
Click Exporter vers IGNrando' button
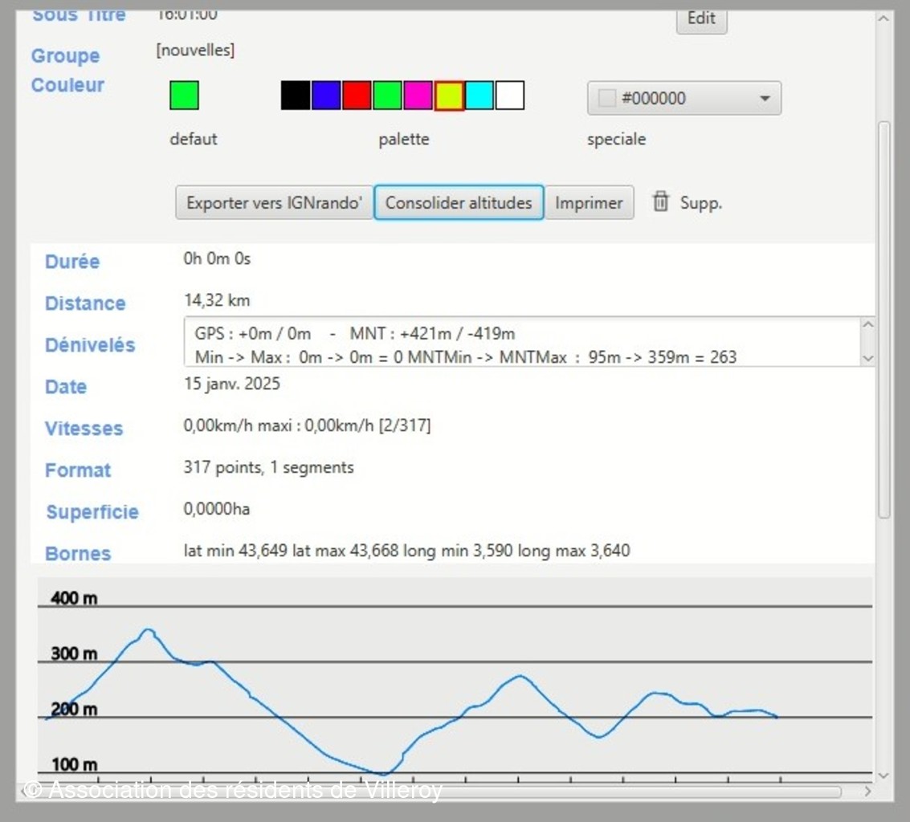click(274, 203)
